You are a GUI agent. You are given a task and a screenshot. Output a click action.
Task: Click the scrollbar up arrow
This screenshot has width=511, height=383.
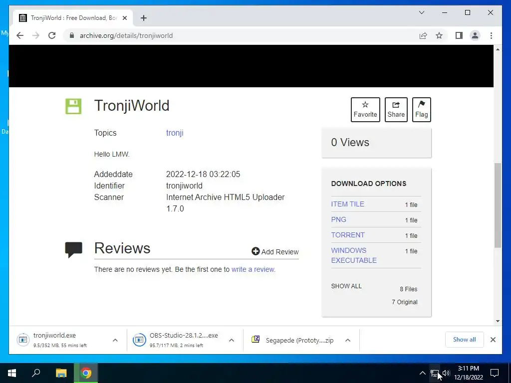pos(498,49)
